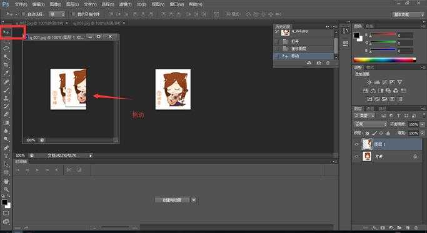Open the 窗口 menu
427x233 pixels.
[x=177, y=4]
